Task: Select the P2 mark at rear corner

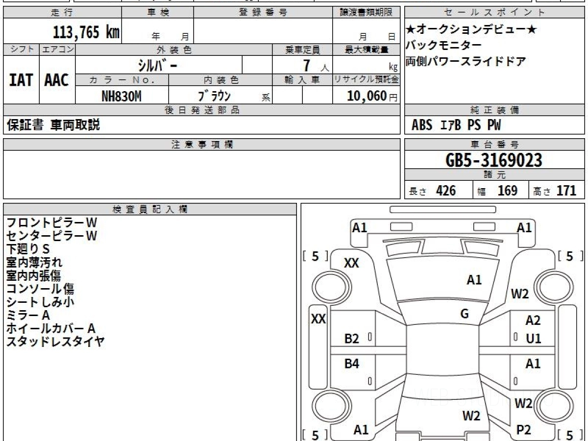Action: point(523,430)
